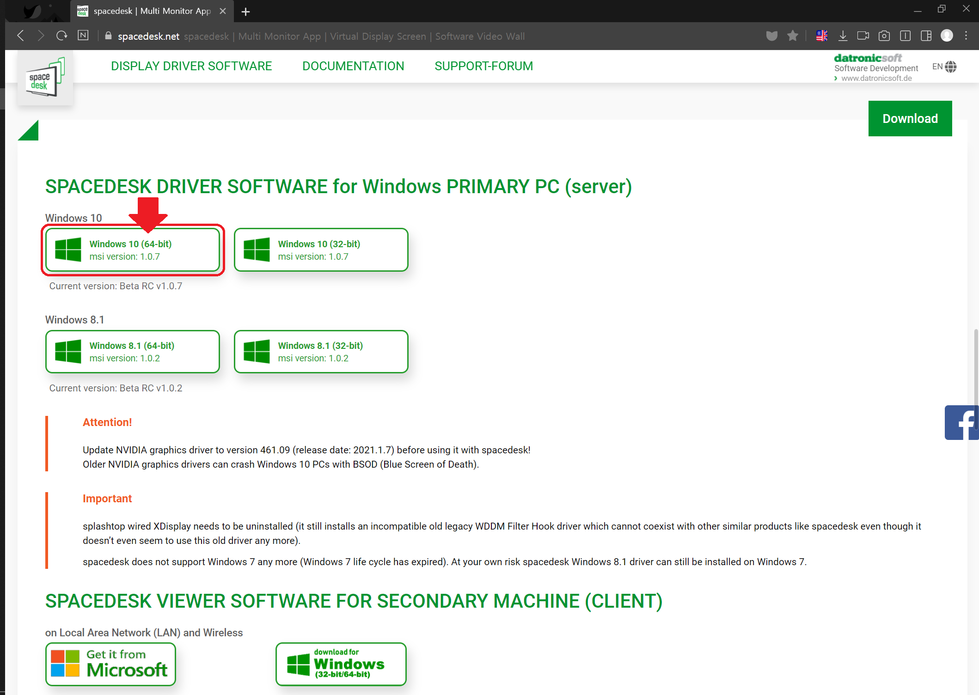Click the camera screenshot icon
The image size is (979, 695).
click(884, 36)
